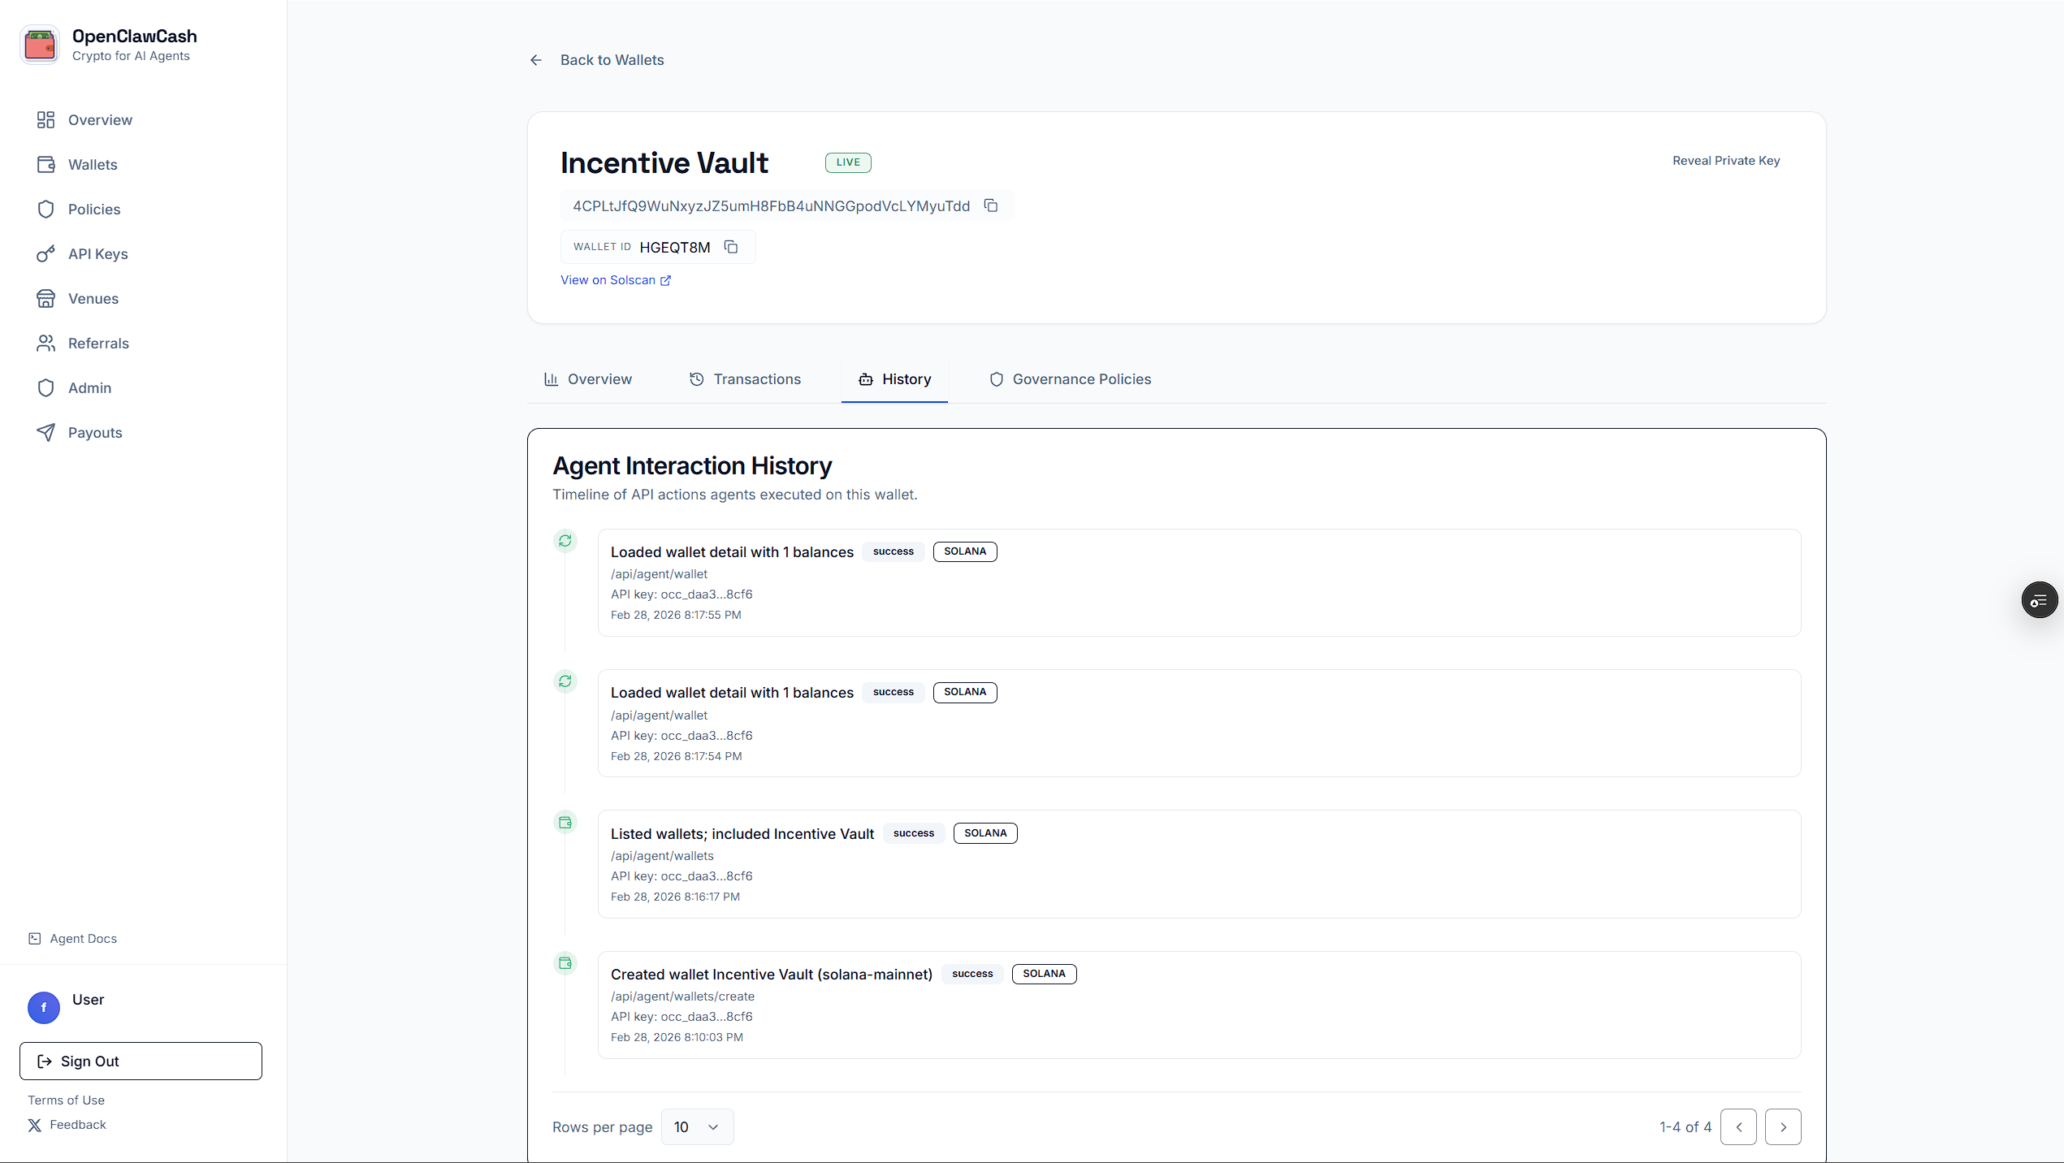
Task: Open Referrals using the people icon
Action: 46,343
